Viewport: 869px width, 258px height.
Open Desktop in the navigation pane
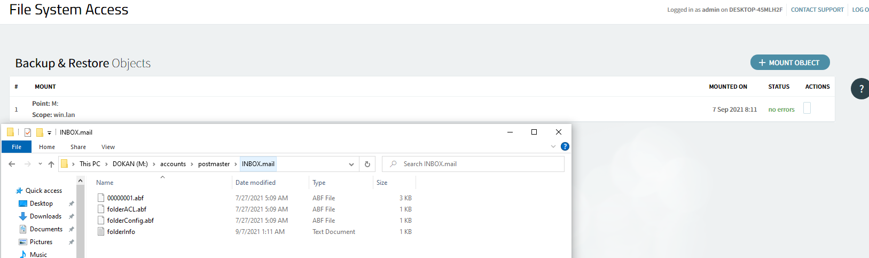[x=41, y=204]
